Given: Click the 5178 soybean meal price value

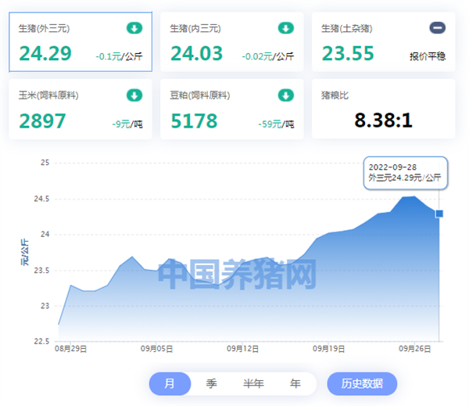Looking at the screenshot, I should click(x=194, y=121).
